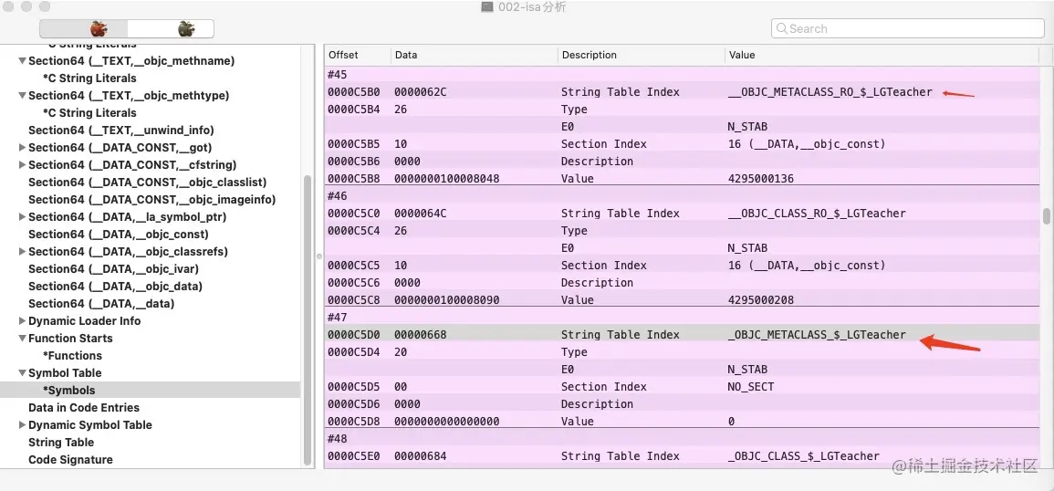Screen dimensions: 1054x491
Task: Click the Value column header
Action: [x=881, y=55]
